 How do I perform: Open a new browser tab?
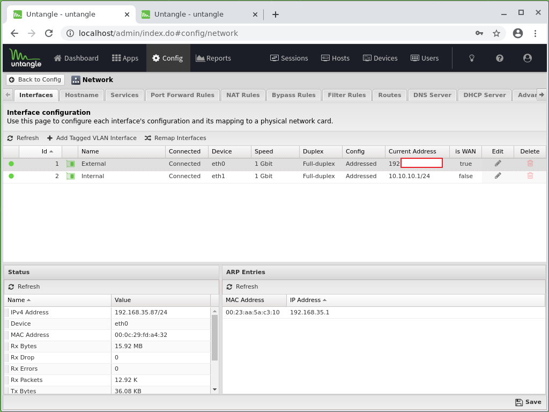276,14
